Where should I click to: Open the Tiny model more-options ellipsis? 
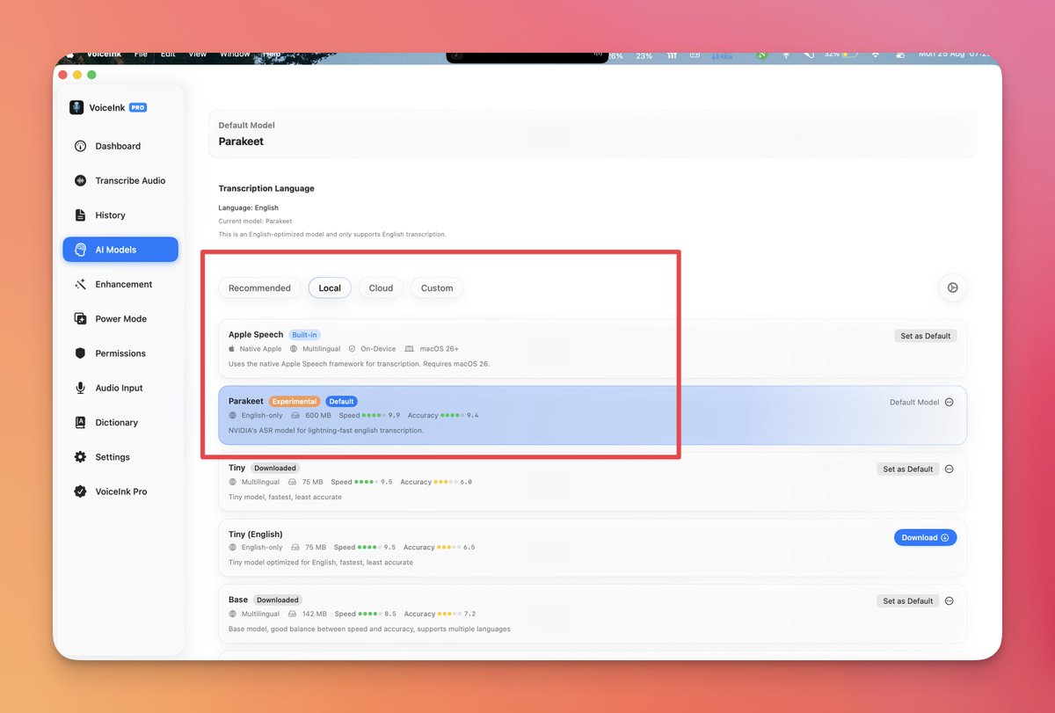click(949, 469)
